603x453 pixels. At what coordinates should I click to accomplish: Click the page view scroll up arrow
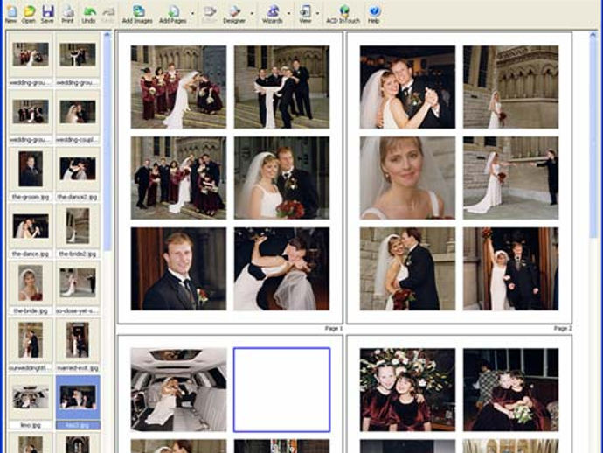[x=593, y=35]
